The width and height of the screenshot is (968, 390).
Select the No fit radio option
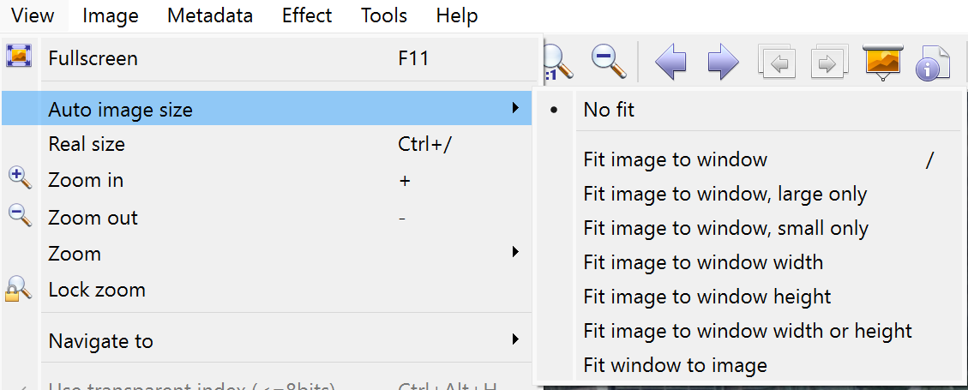pyautogui.click(x=609, y=110)
